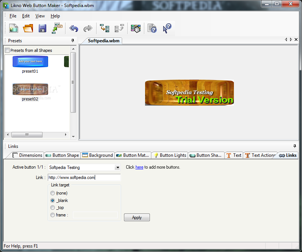Switch to the Dimensions tab

point(27,155)
